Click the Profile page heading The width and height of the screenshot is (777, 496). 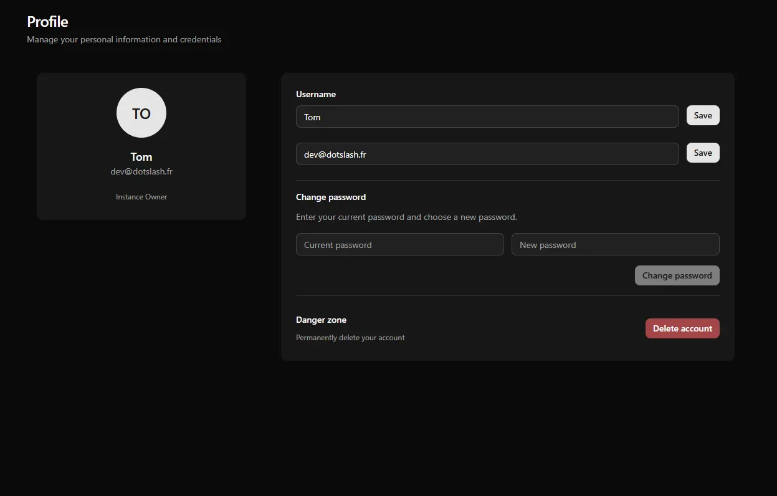point(47,22)
